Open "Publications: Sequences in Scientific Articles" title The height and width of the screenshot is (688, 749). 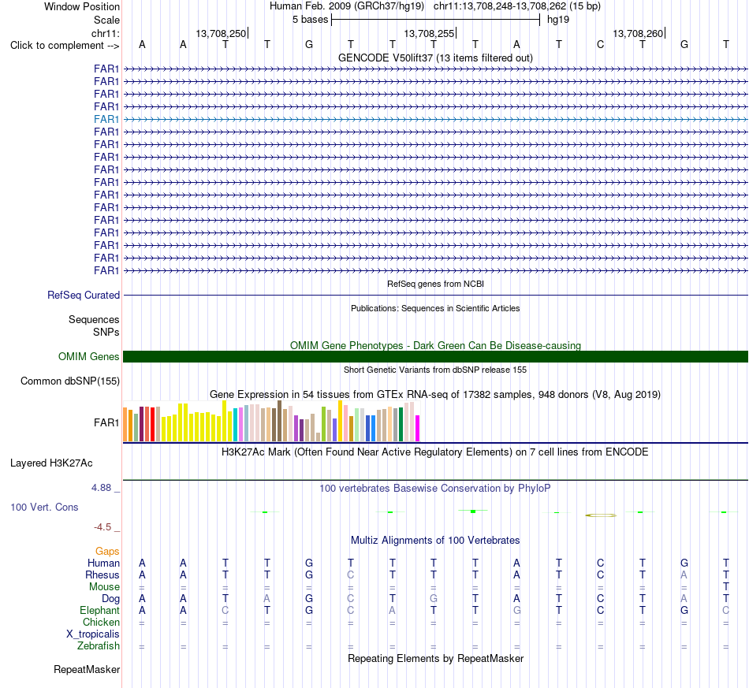[435, 308]
